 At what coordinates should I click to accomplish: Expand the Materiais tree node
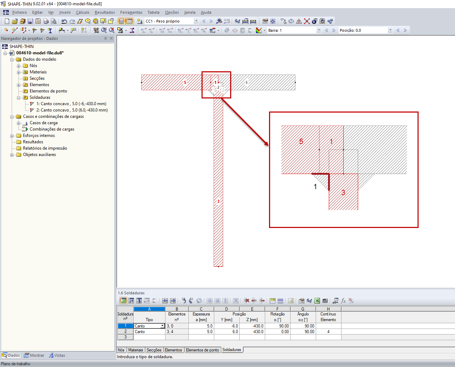(x=19, y=72)
